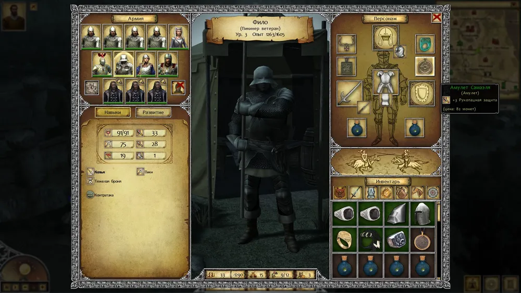Click the Копья skill
The width and height of the screenshot is (521, 293).
96,172
